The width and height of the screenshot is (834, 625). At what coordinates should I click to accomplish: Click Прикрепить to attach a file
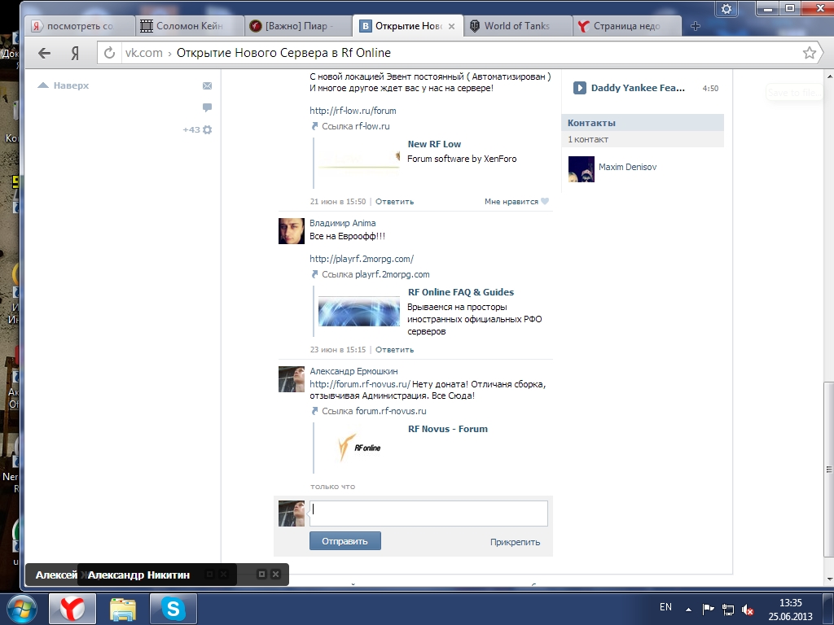[515, 542]
